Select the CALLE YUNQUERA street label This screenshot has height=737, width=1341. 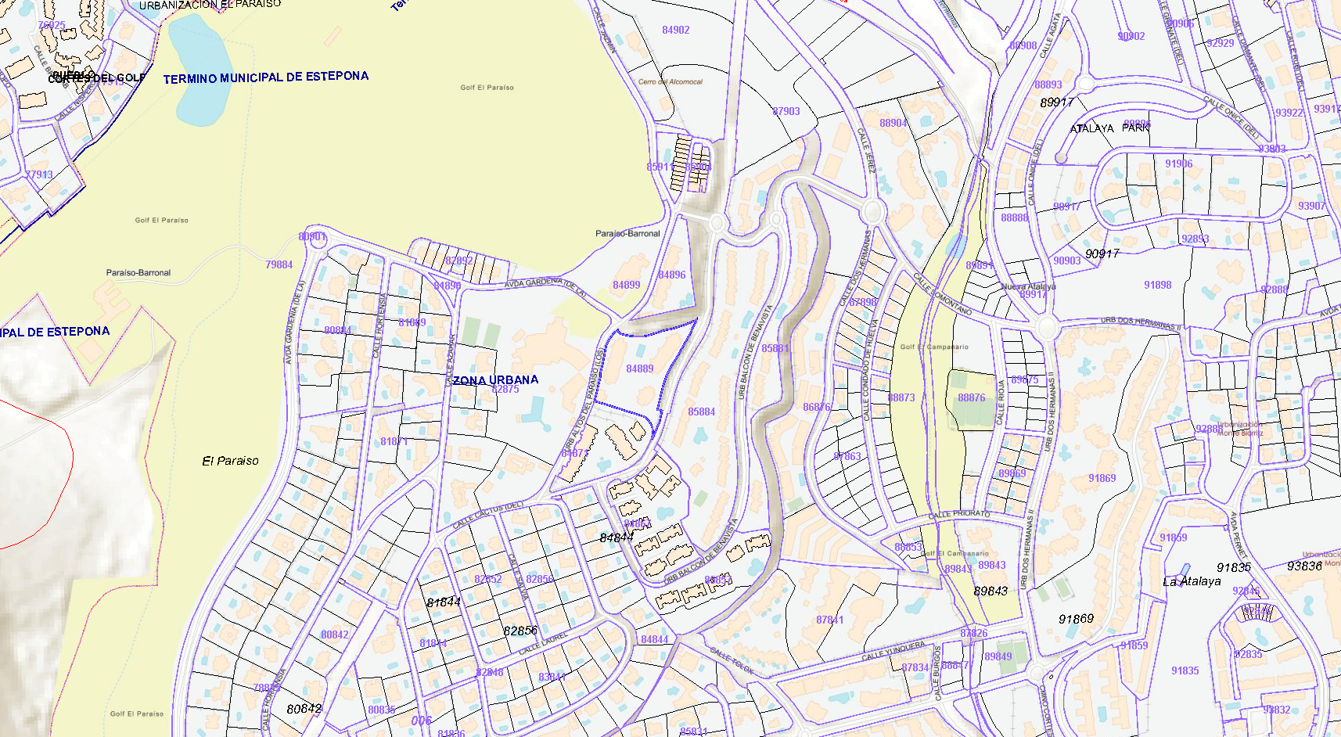[x=893, y=652]
